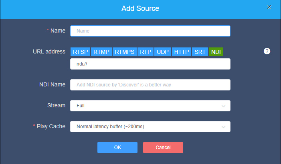
Task: Click the Add Source title bar
Action: point(140,9)
